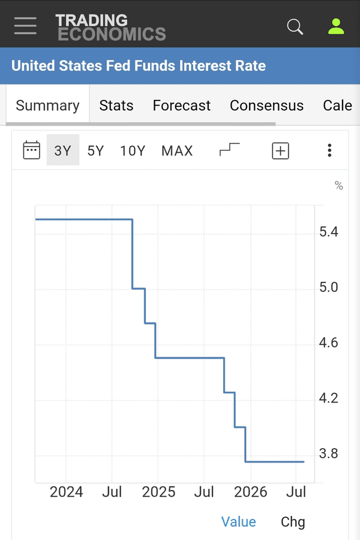Switch to the Forecast tab
360x540 pixels.
pos(181,105)
